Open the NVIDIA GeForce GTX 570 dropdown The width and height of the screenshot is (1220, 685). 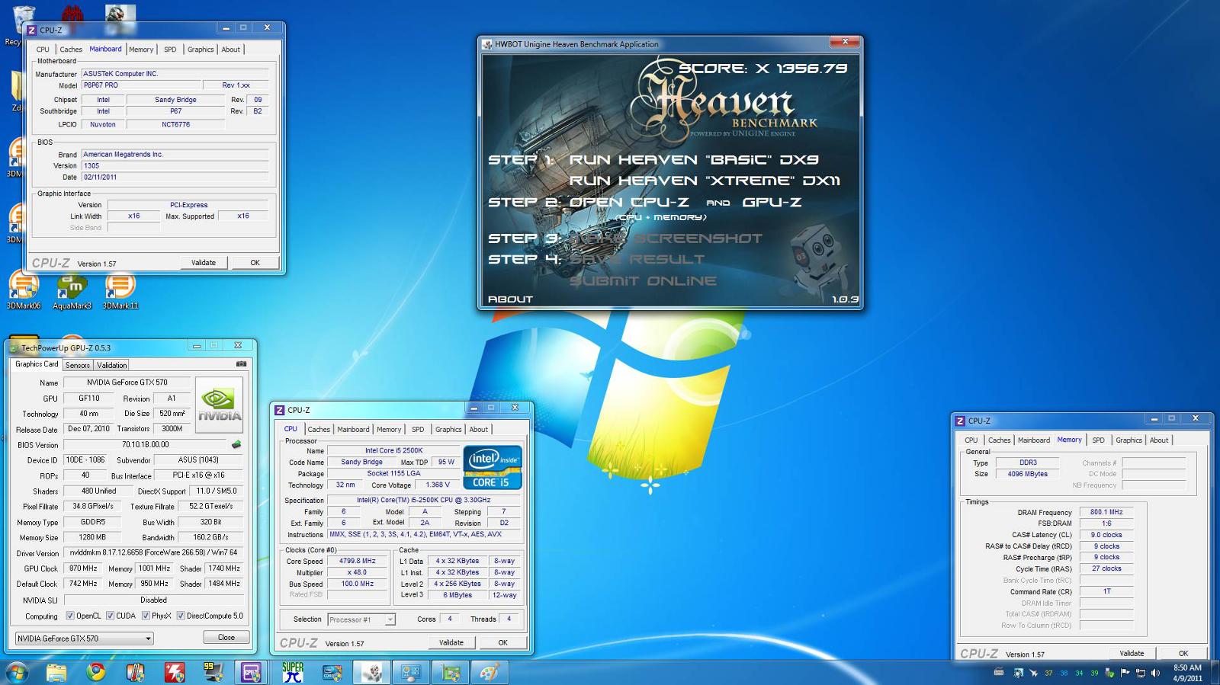(84, 639)
